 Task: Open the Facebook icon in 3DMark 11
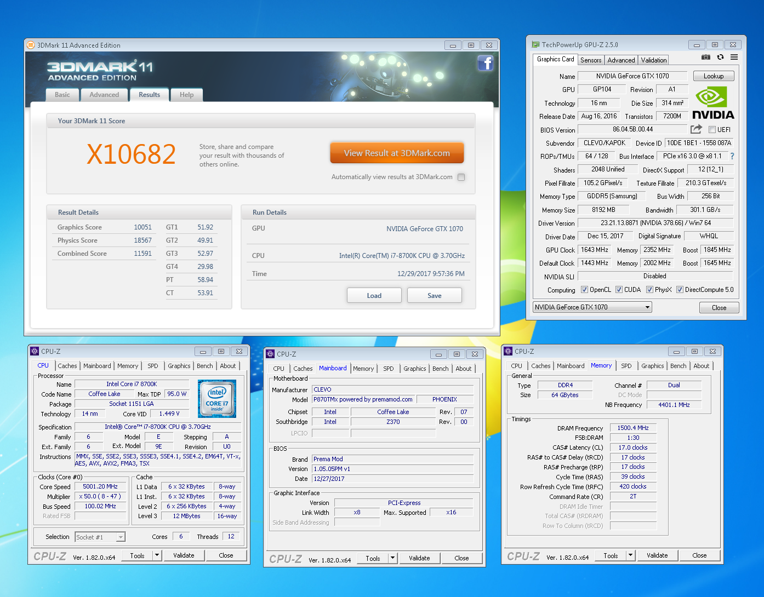click(486, 63)
